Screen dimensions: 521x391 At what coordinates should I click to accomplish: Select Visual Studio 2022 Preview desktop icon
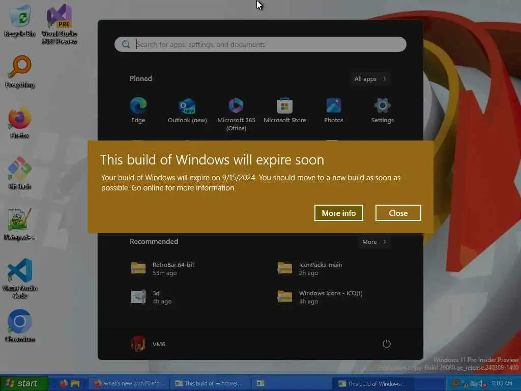(x=60, y=24)
